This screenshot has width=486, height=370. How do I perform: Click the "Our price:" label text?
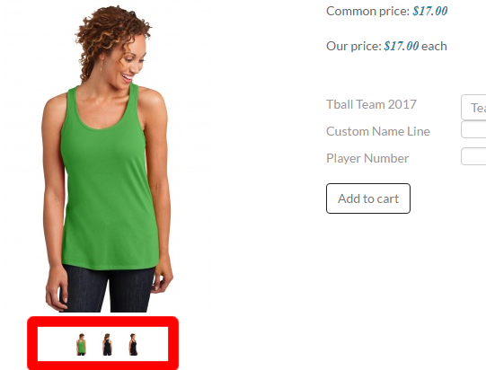coord(354,47)
